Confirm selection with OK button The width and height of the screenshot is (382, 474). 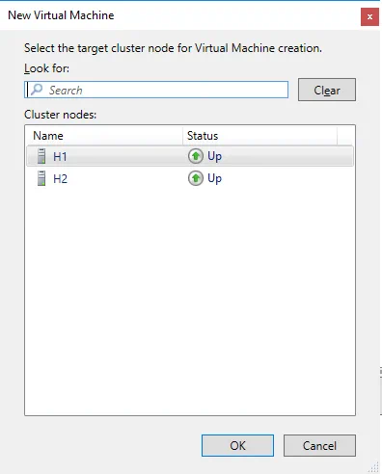point(237,445)
